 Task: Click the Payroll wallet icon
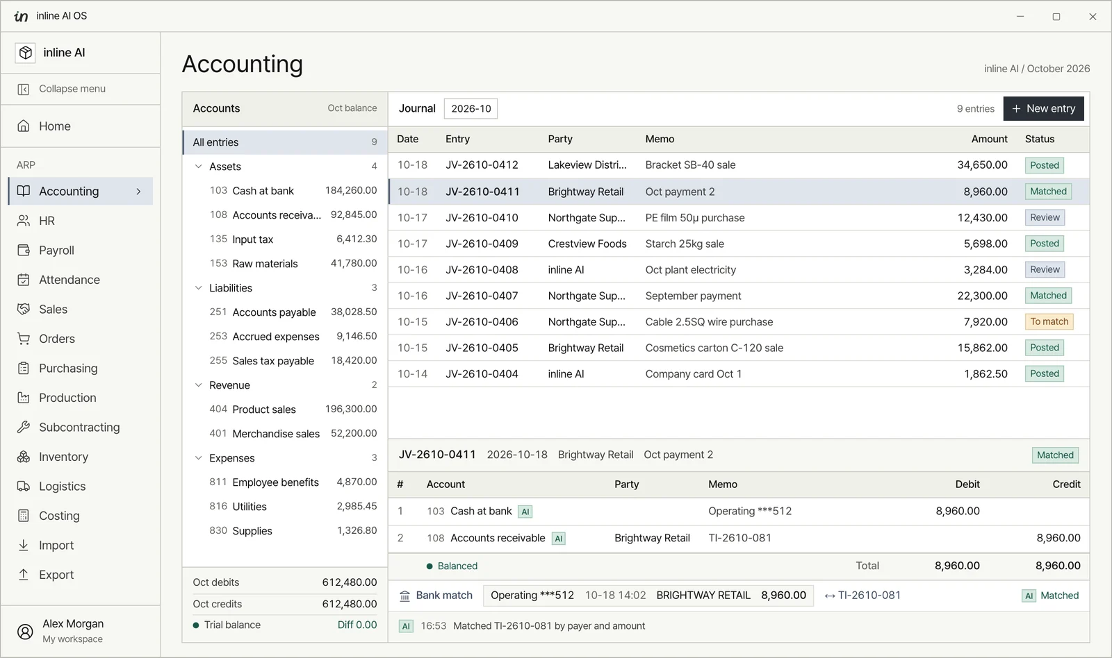point(24,250)
